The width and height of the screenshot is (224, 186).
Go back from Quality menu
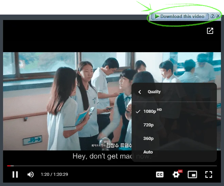[x=140, y=92]
